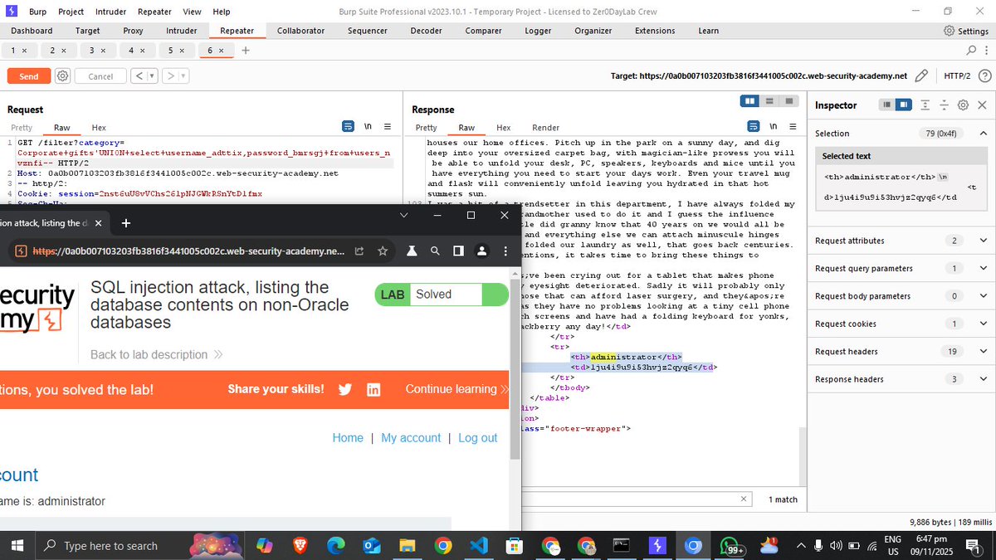Expand Request cookies section

click(x=984, y=324)
